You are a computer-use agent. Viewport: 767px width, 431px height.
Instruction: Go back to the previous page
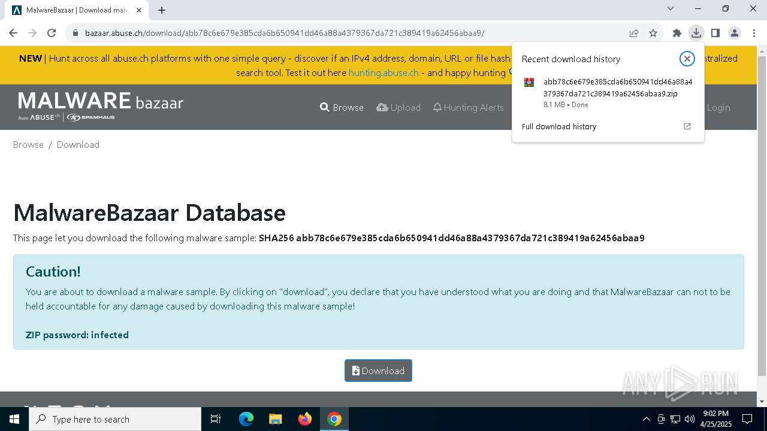(13, 33)
